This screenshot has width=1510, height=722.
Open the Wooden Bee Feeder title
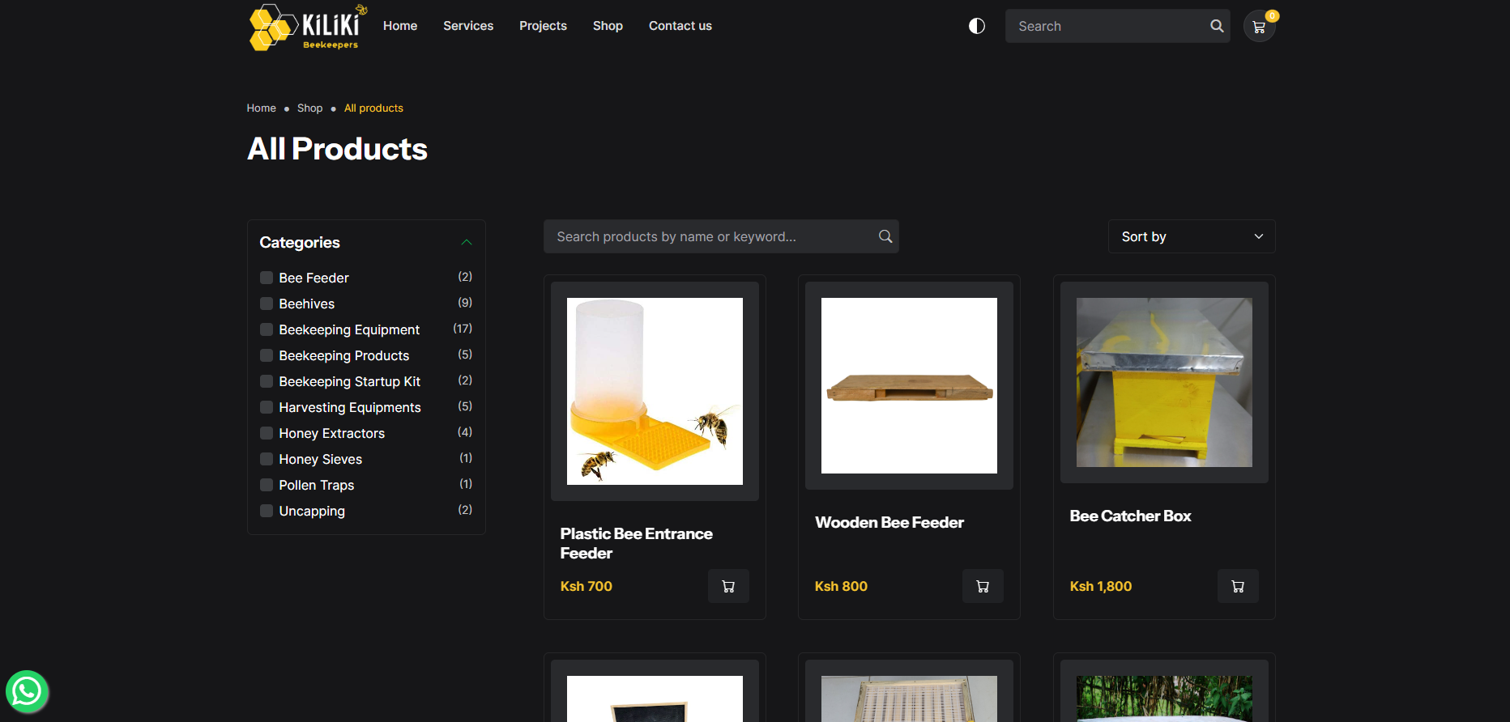(889, 522)
